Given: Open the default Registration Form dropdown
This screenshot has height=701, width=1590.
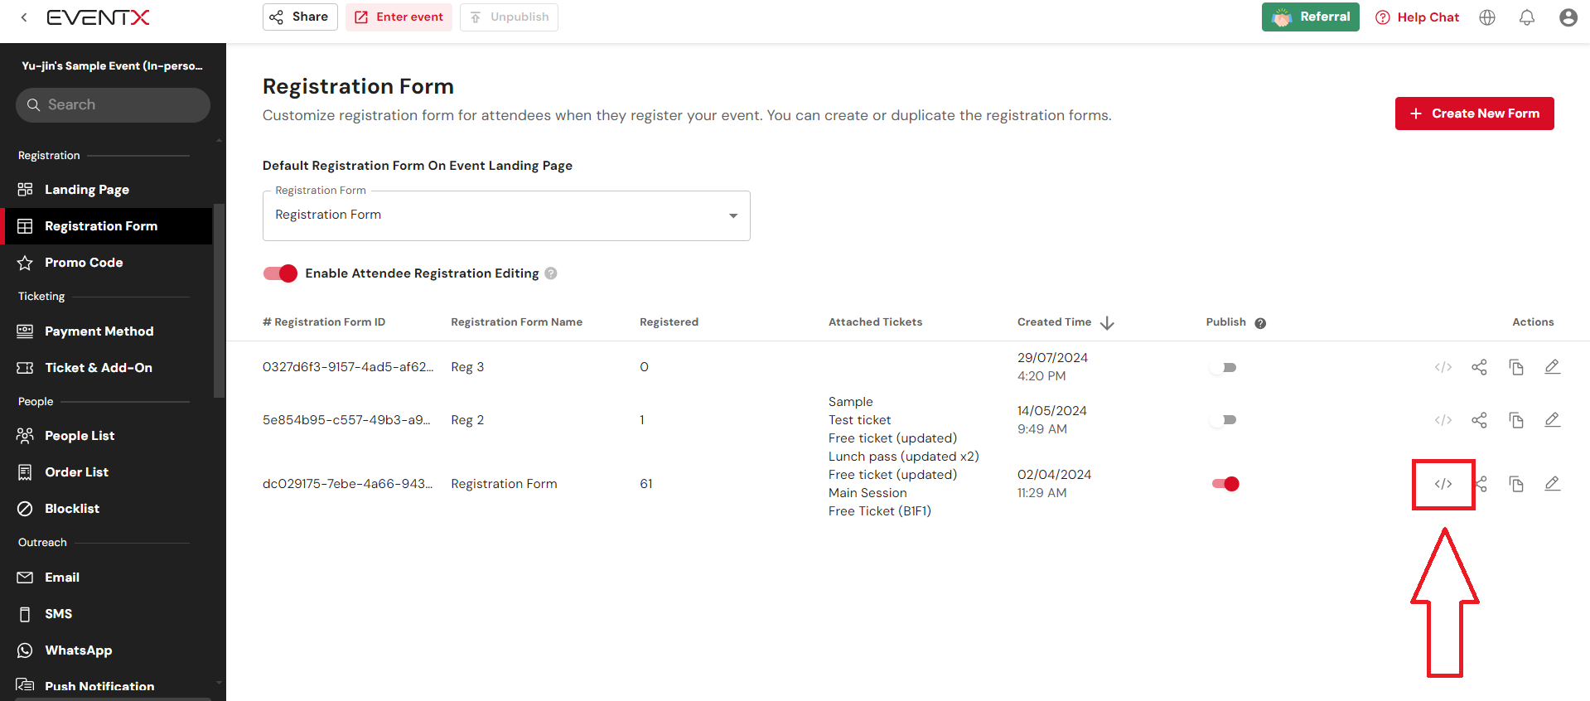Looking at the screenshot, I should (506, 215).
